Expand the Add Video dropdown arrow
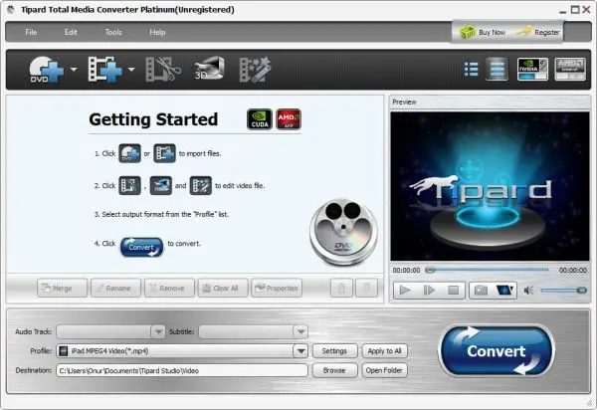Screen dimensions: 597x410 pyautogui.click(x=131, y=70)
